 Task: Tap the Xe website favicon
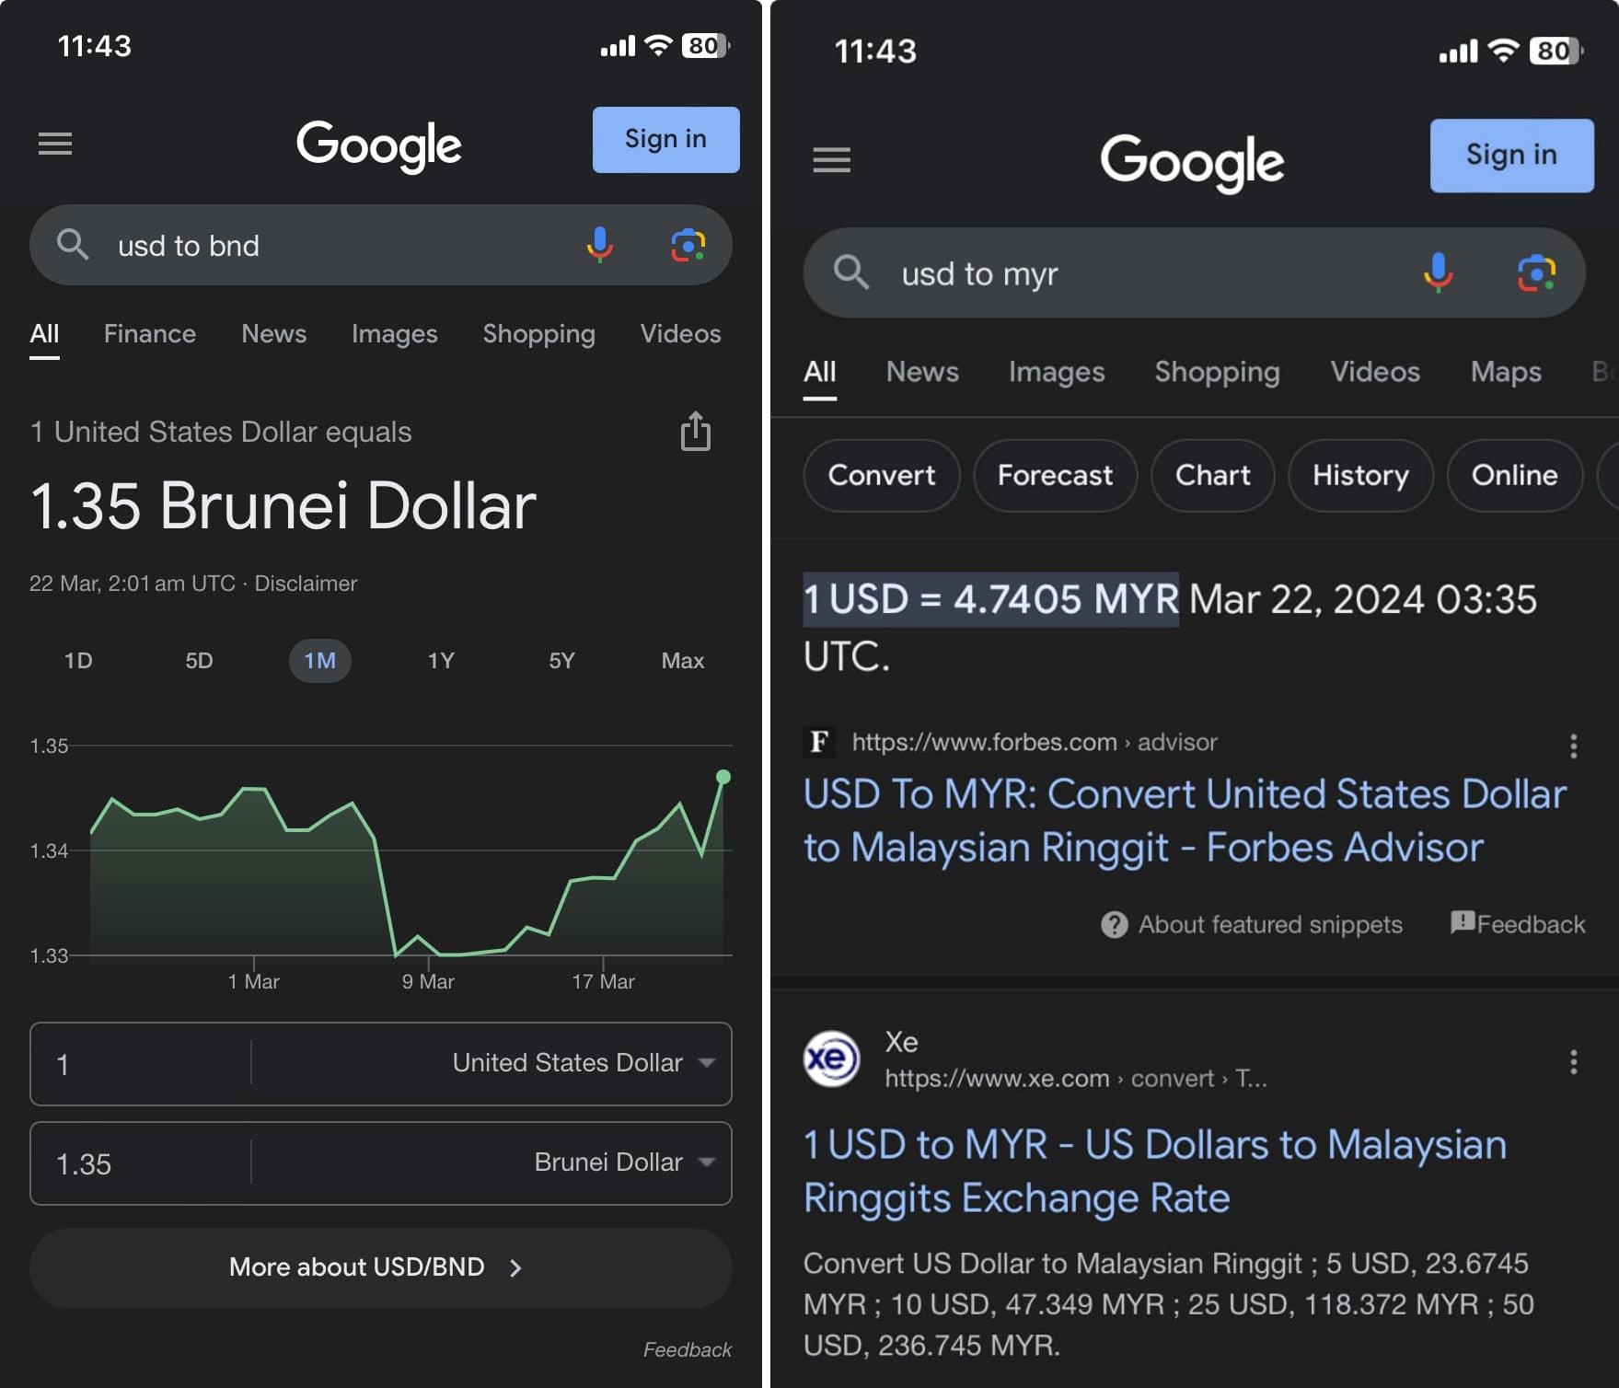click(x=831, y=1059)
